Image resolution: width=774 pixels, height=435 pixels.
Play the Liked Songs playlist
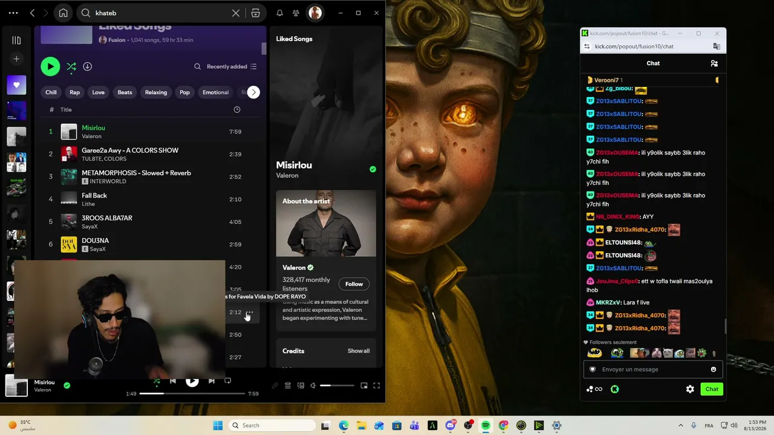click(50, 66)
